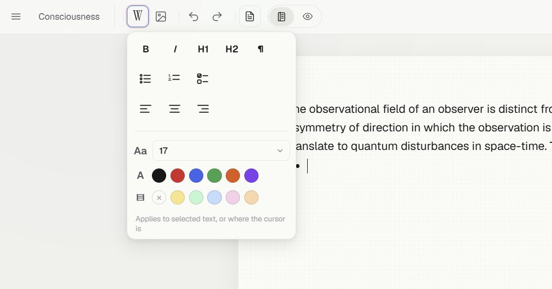
Task: Click in text 'observational field of an observer'
Action: pyautogui.click(x=397, y=109)
